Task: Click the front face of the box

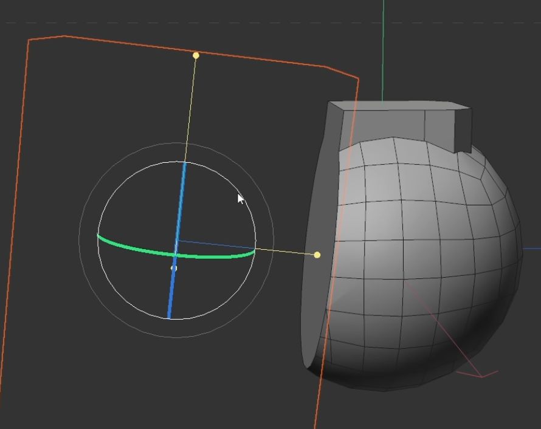Action: tap(383, 125)
